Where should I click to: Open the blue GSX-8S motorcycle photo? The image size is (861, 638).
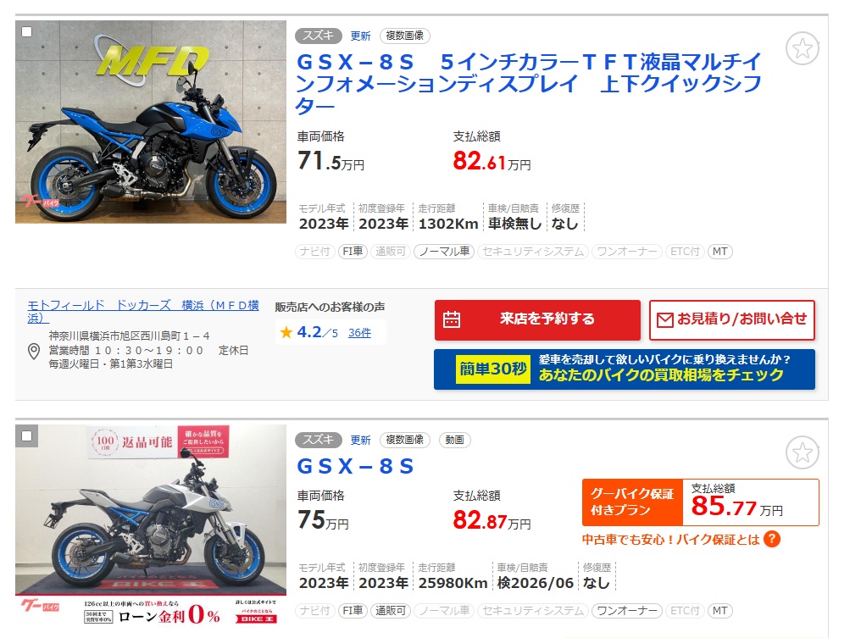(x=151, y=122)
